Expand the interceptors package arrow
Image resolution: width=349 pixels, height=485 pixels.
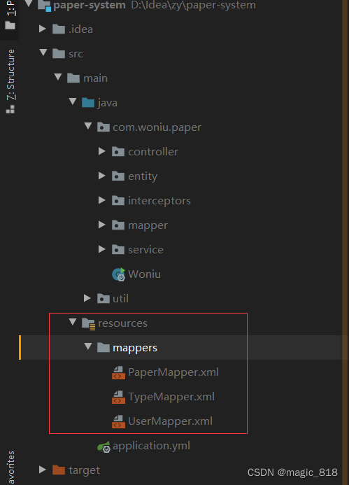click(x=101, y=200)
